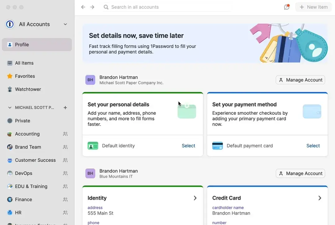The height and width of the screenshot is (225, 335).
Task: Click the search magnifier icon
Action: (106, 7)
